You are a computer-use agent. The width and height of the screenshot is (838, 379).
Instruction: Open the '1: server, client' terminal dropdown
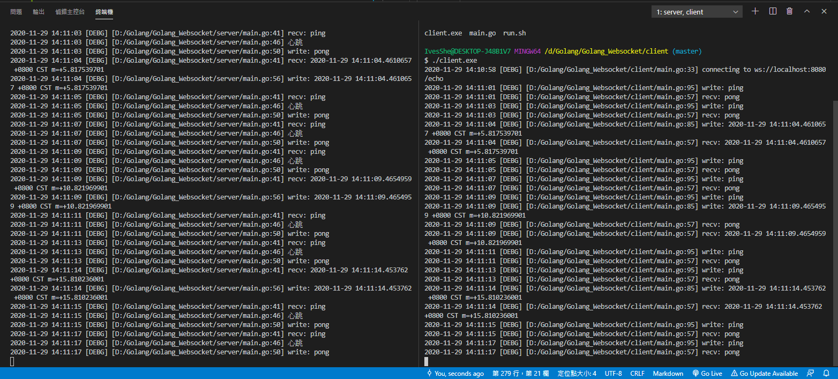coord(697,12)
